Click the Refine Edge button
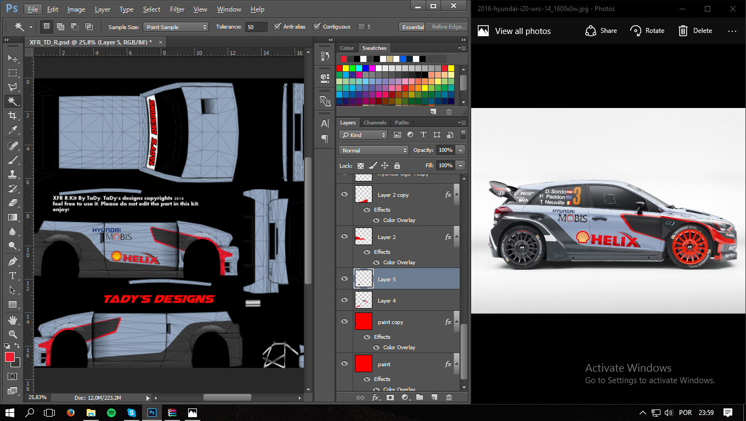746x421 pixels. pos(448,27)
